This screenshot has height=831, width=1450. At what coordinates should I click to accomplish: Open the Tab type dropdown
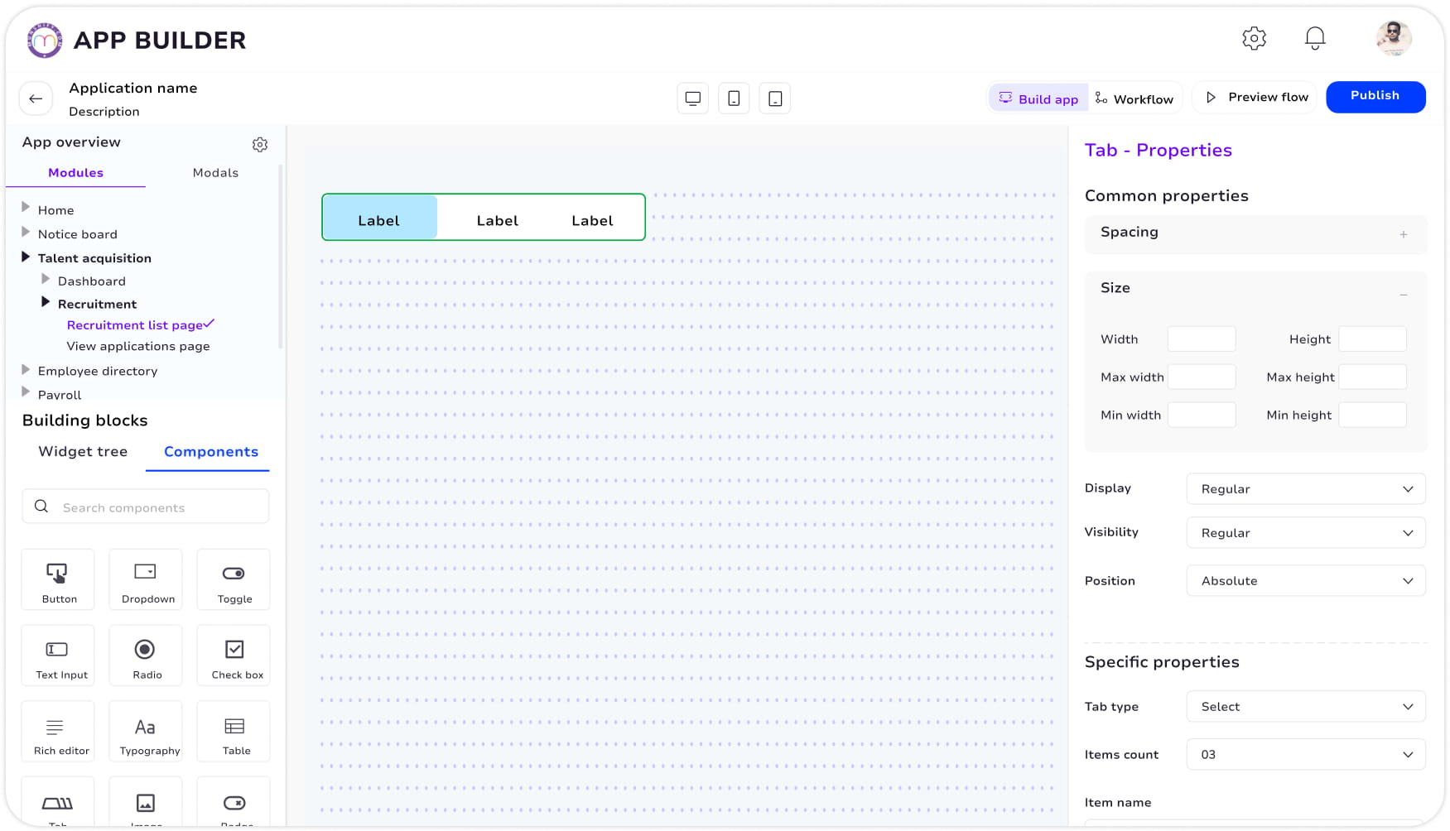point(1306,707)
